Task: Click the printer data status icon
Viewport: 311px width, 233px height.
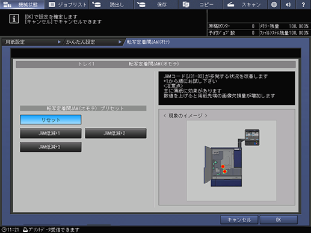Action: tap(25, 229)
